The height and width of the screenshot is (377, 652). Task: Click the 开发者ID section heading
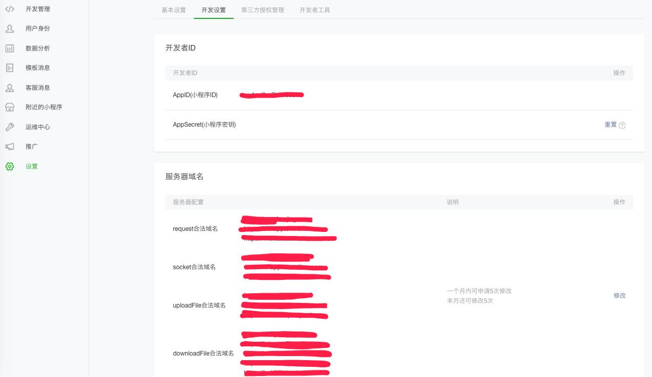[x=181, y=48]
